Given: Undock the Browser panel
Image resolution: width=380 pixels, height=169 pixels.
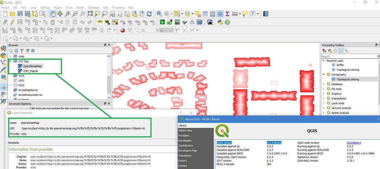Looking at the screenshot, I should pos(105,45).
